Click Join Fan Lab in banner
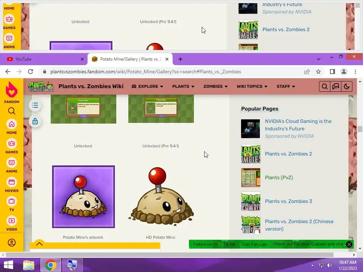 pos(254,244)
